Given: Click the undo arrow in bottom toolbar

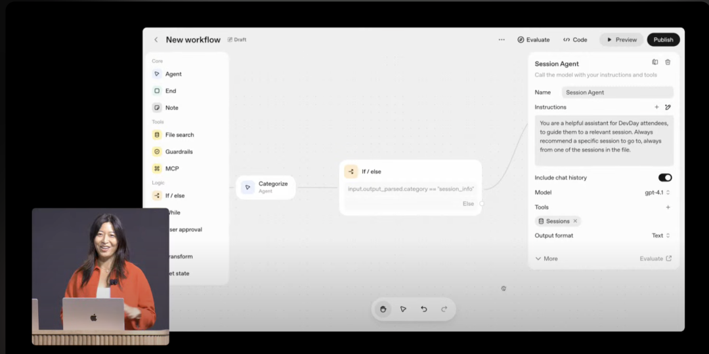Looking at the screenshot, I should point(424,309).
